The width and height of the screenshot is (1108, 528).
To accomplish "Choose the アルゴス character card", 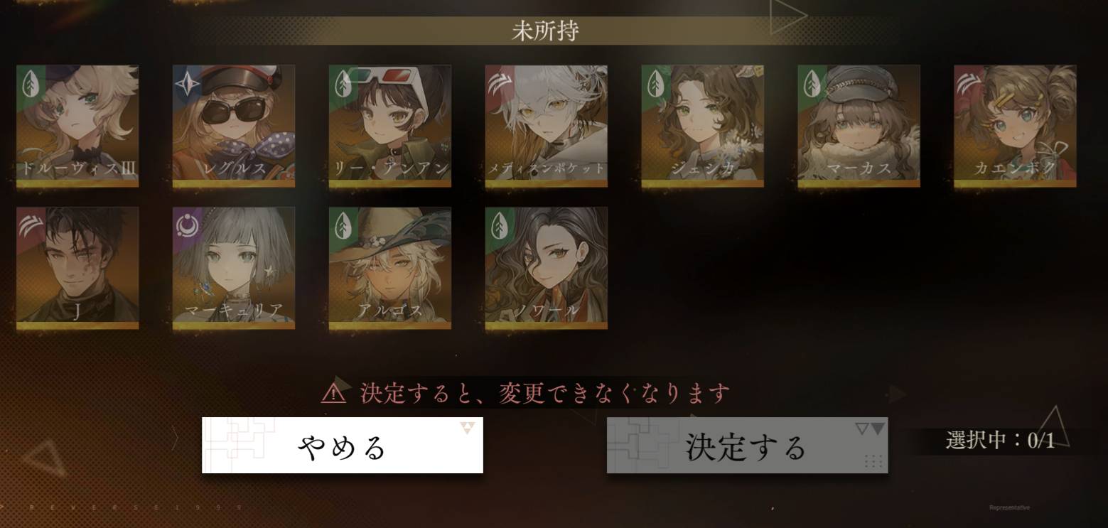I will pyautogui.click(x=390, y=268).
